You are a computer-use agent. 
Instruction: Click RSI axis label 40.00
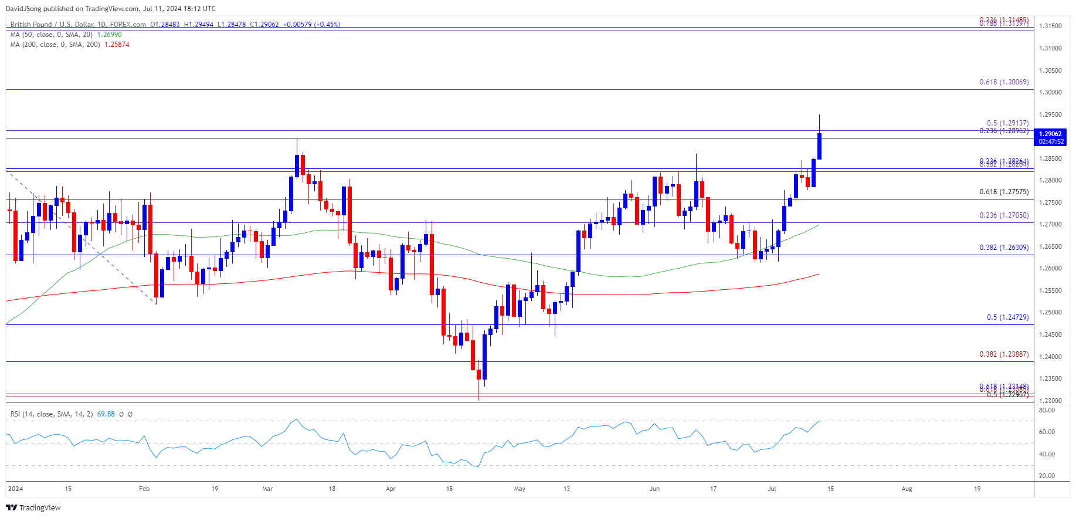(1047, 454)
